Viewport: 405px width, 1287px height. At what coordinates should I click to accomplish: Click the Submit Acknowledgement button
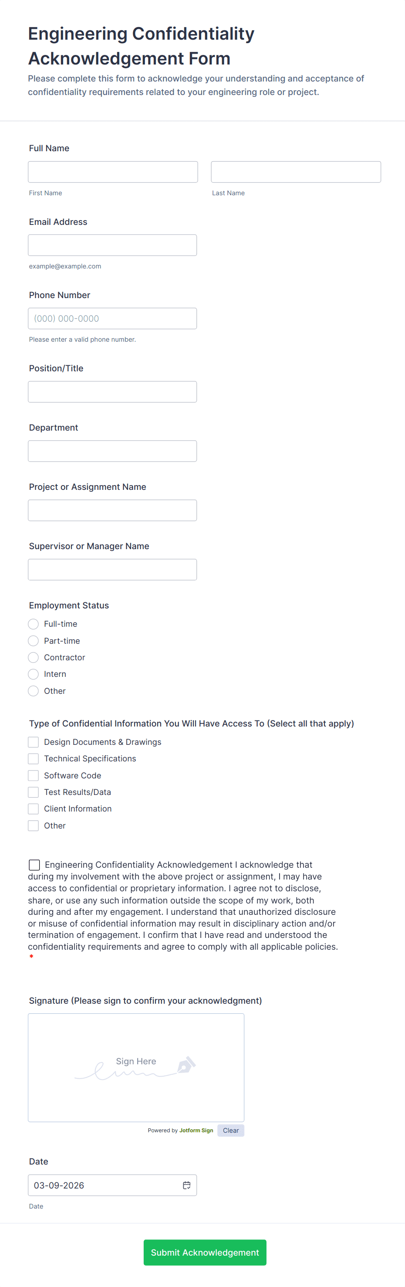point(205,1252)
